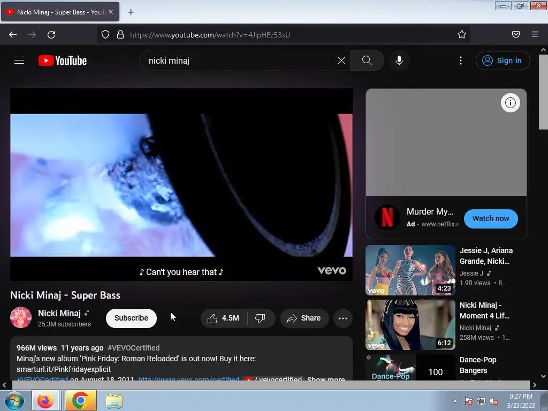This screenshot has height=411, width=548.
Task: Open Nicki Minaj - Moment 4 Lif... title
Action: point(484,310)
